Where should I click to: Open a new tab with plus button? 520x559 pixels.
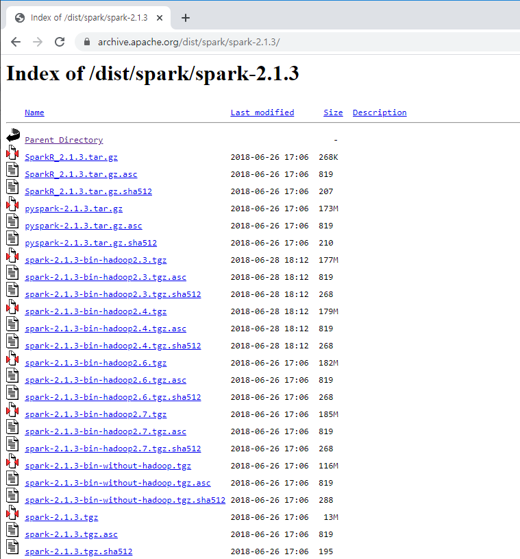[186, 18]
